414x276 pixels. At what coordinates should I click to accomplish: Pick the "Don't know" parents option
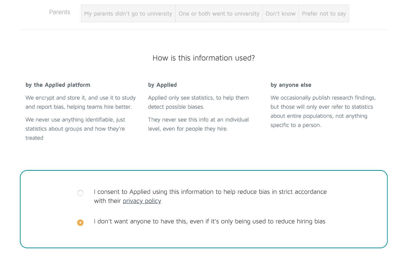(281, 13)
